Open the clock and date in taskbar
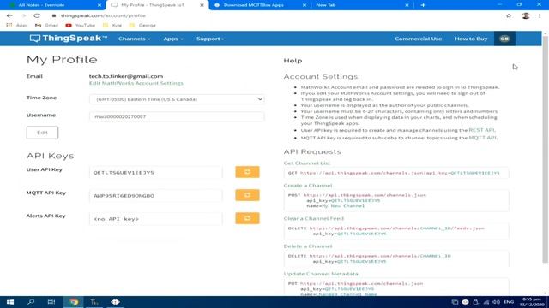 [532, 302]
